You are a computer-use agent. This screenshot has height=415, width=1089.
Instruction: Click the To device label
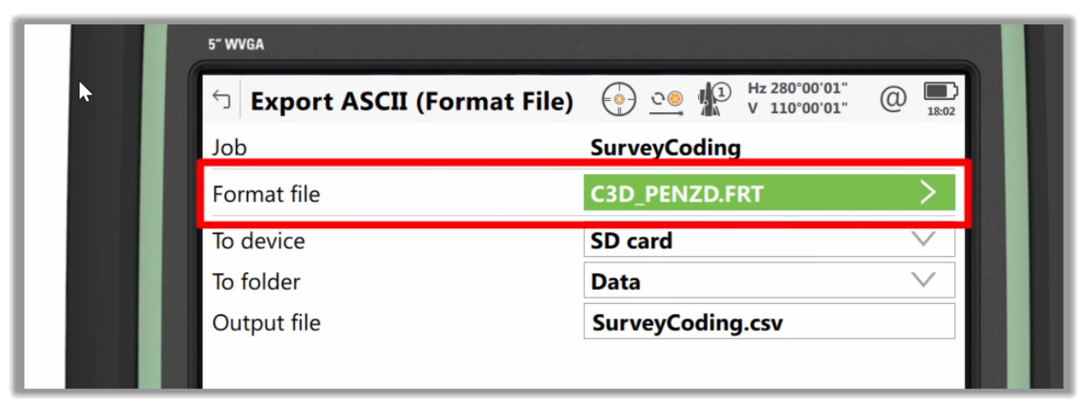(258, 241)
